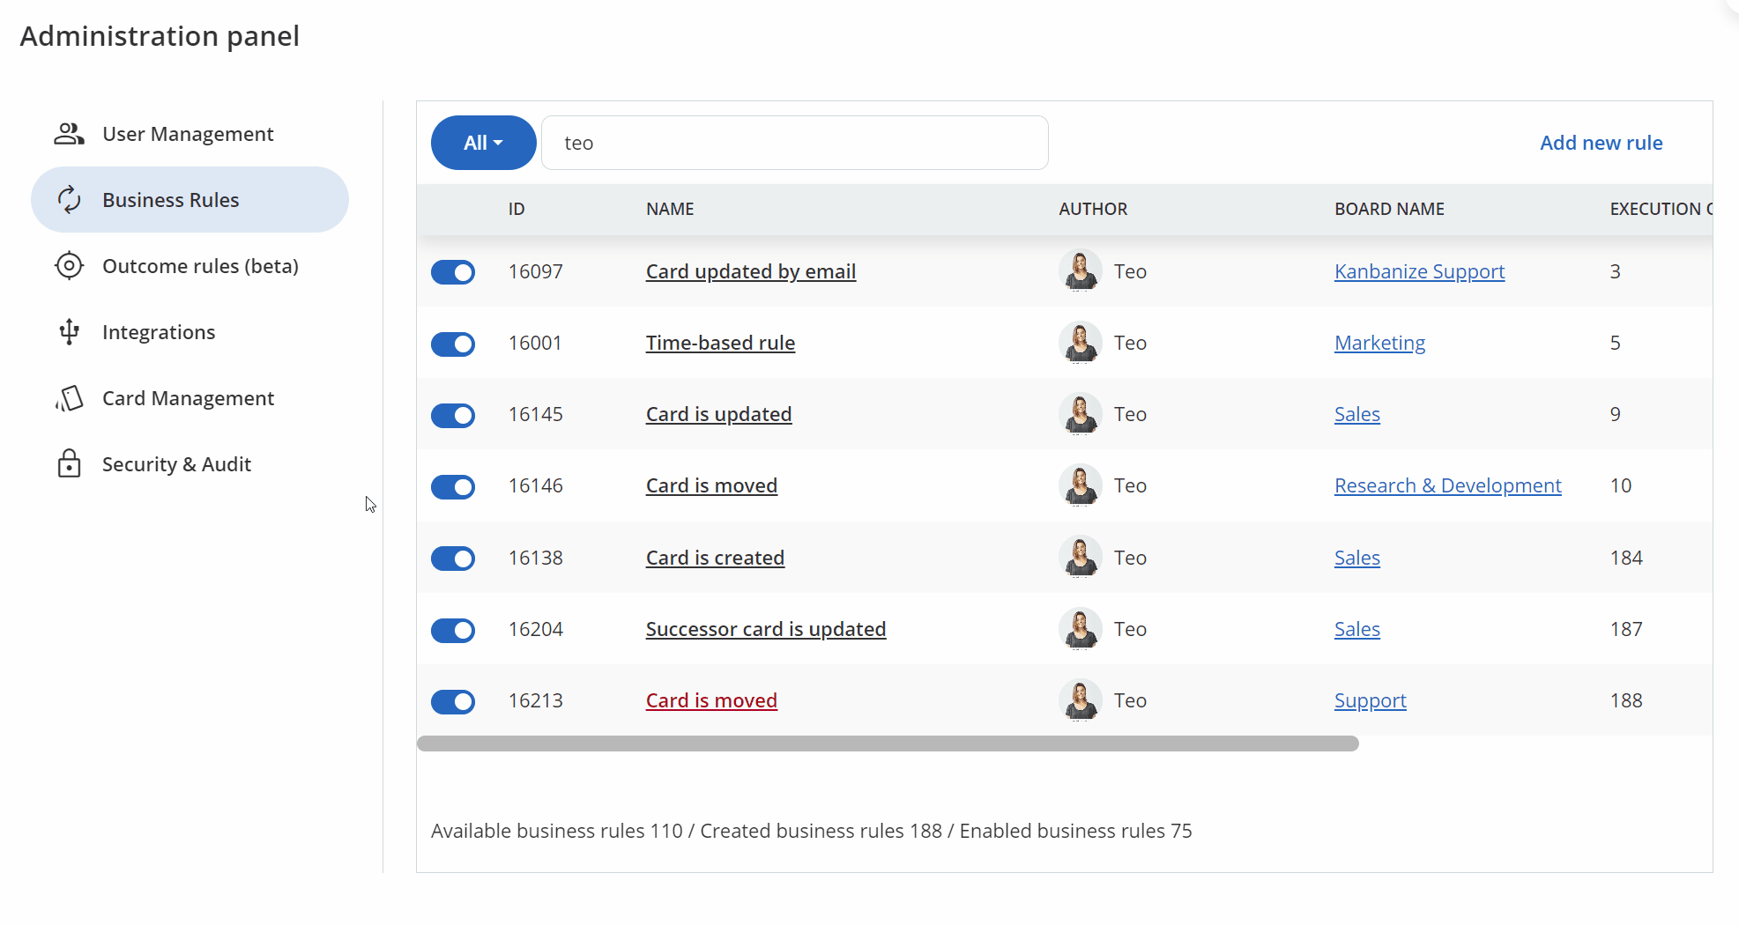Open the All filter dropdown

[483, 143]
